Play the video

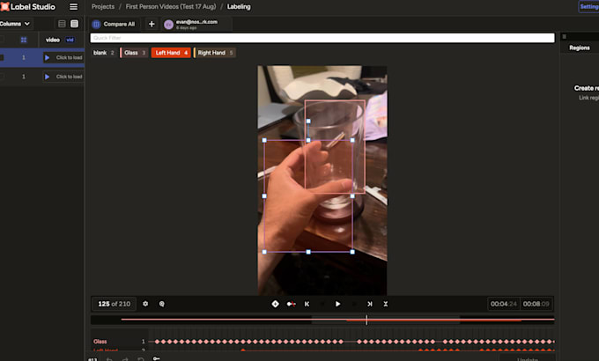[x=337, y=304]
